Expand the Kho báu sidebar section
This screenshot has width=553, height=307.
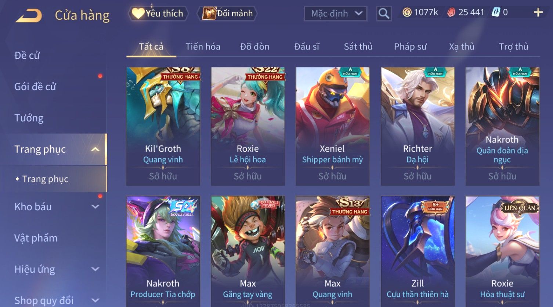coord(95,207)
